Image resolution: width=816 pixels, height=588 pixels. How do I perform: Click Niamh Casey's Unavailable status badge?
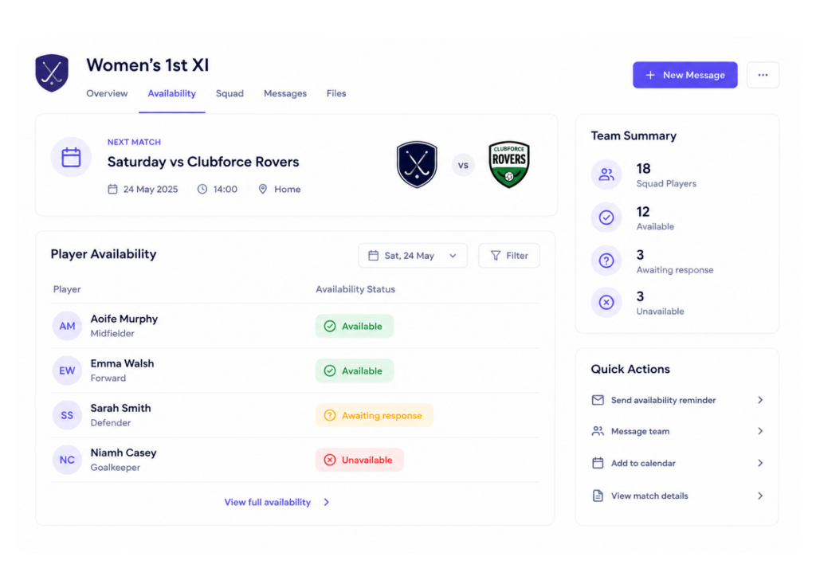(359, 460)
